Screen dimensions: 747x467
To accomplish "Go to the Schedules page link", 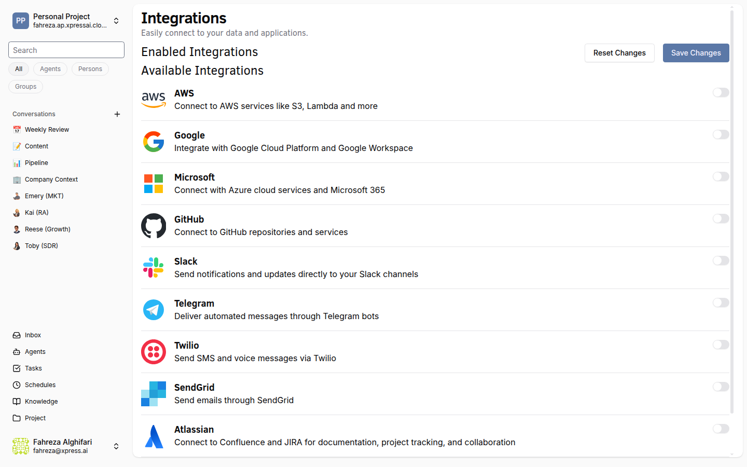I will (x=66, y=385).
